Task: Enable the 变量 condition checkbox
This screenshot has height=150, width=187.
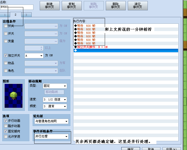Action: pyautogui.click(x=6, y=41)
